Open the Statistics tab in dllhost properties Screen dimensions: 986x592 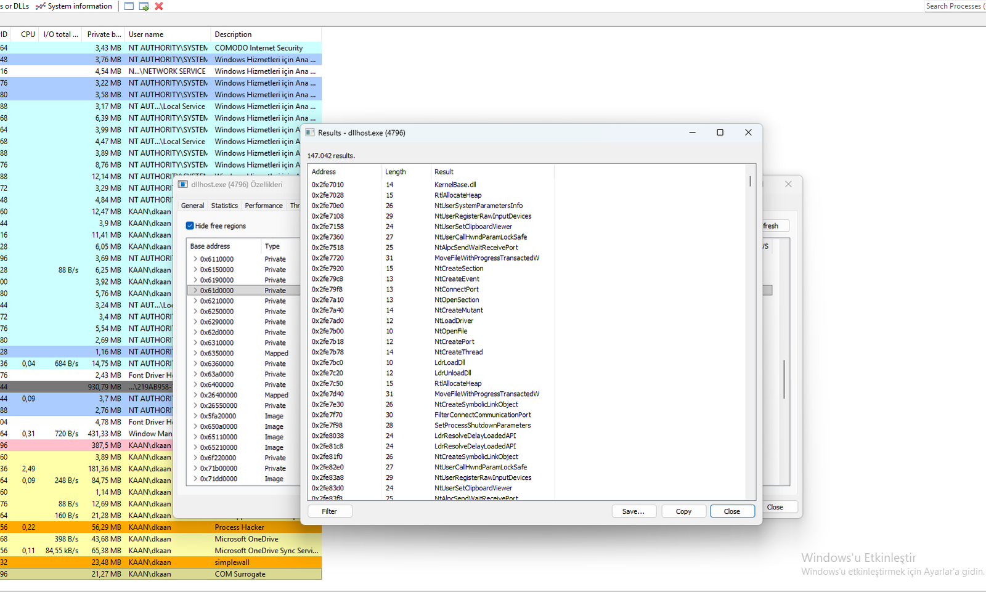point(224,206)
